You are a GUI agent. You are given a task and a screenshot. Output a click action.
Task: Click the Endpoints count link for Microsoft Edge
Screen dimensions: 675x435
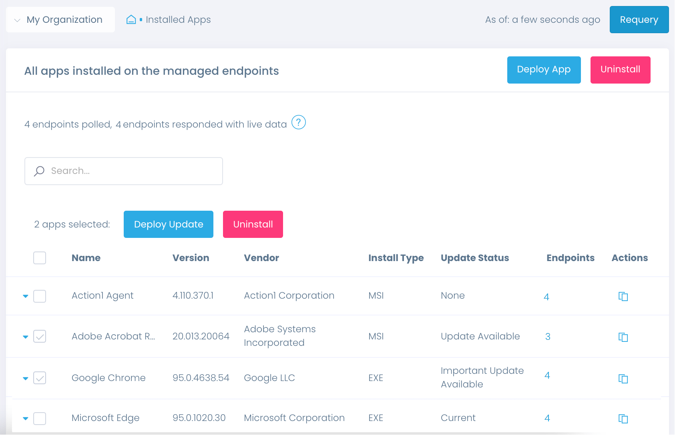click(547, 418)
